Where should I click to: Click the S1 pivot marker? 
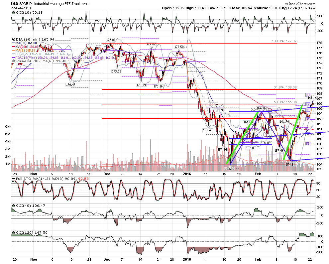coord(308,128)
